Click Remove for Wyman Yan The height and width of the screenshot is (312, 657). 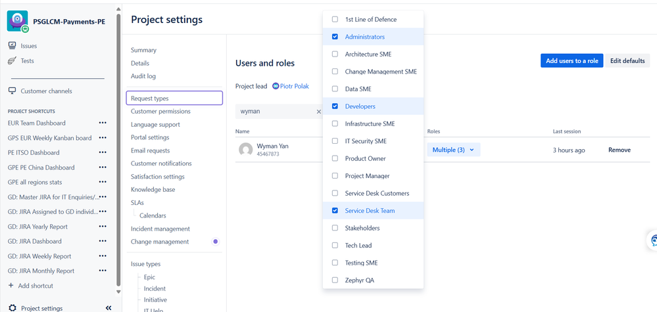pos(619,150)
